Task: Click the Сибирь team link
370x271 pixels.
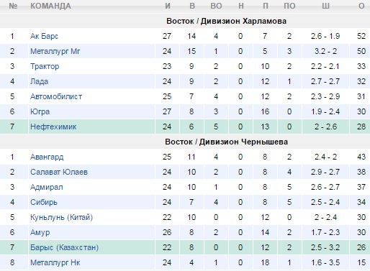Action: 44,202
